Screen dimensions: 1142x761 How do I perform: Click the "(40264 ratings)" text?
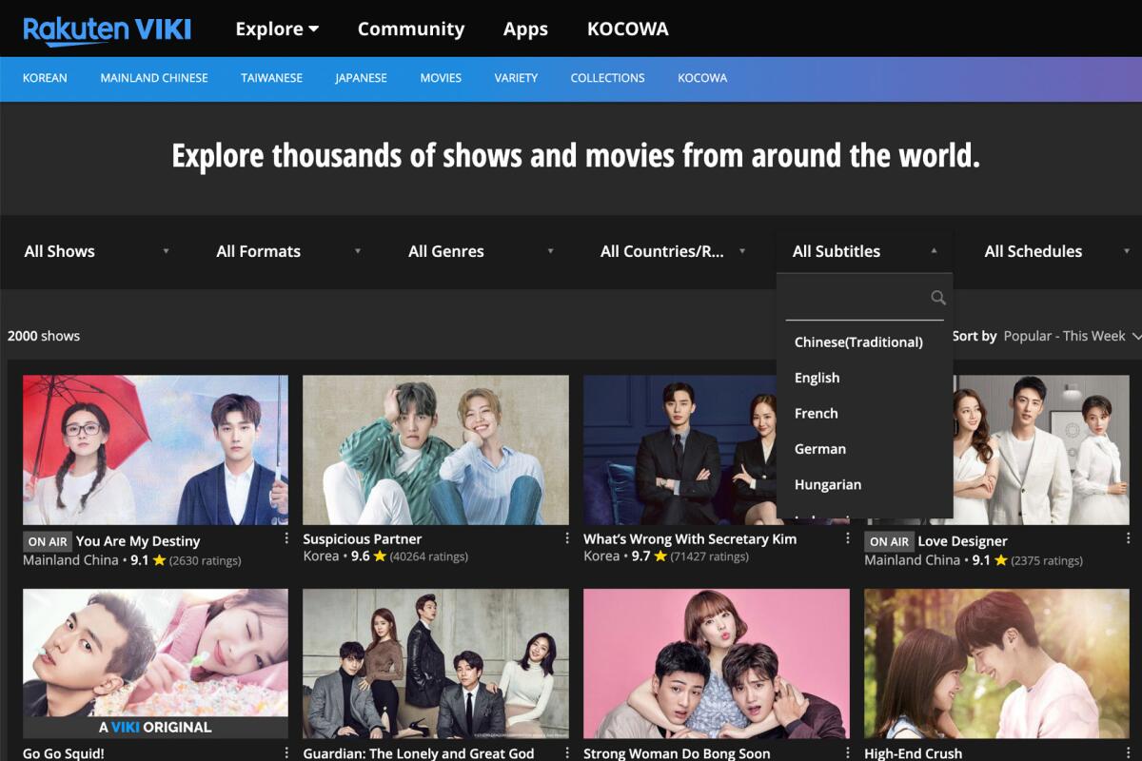pos(429,556)
